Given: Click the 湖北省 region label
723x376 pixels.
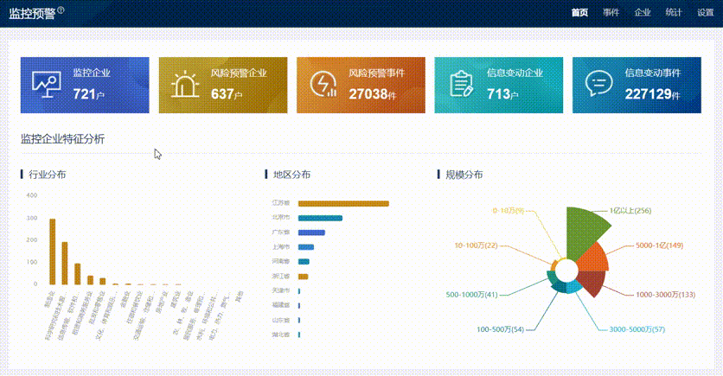Looking at the screenshot, I should [x=281, y=335].
